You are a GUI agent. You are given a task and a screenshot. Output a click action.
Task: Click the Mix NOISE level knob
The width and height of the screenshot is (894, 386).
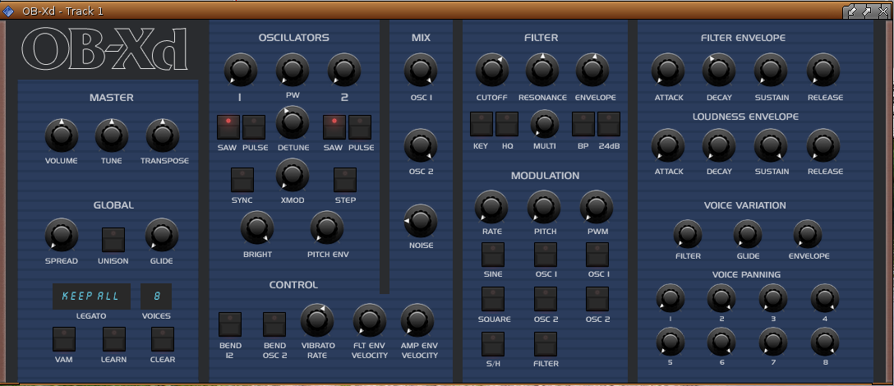421,221
